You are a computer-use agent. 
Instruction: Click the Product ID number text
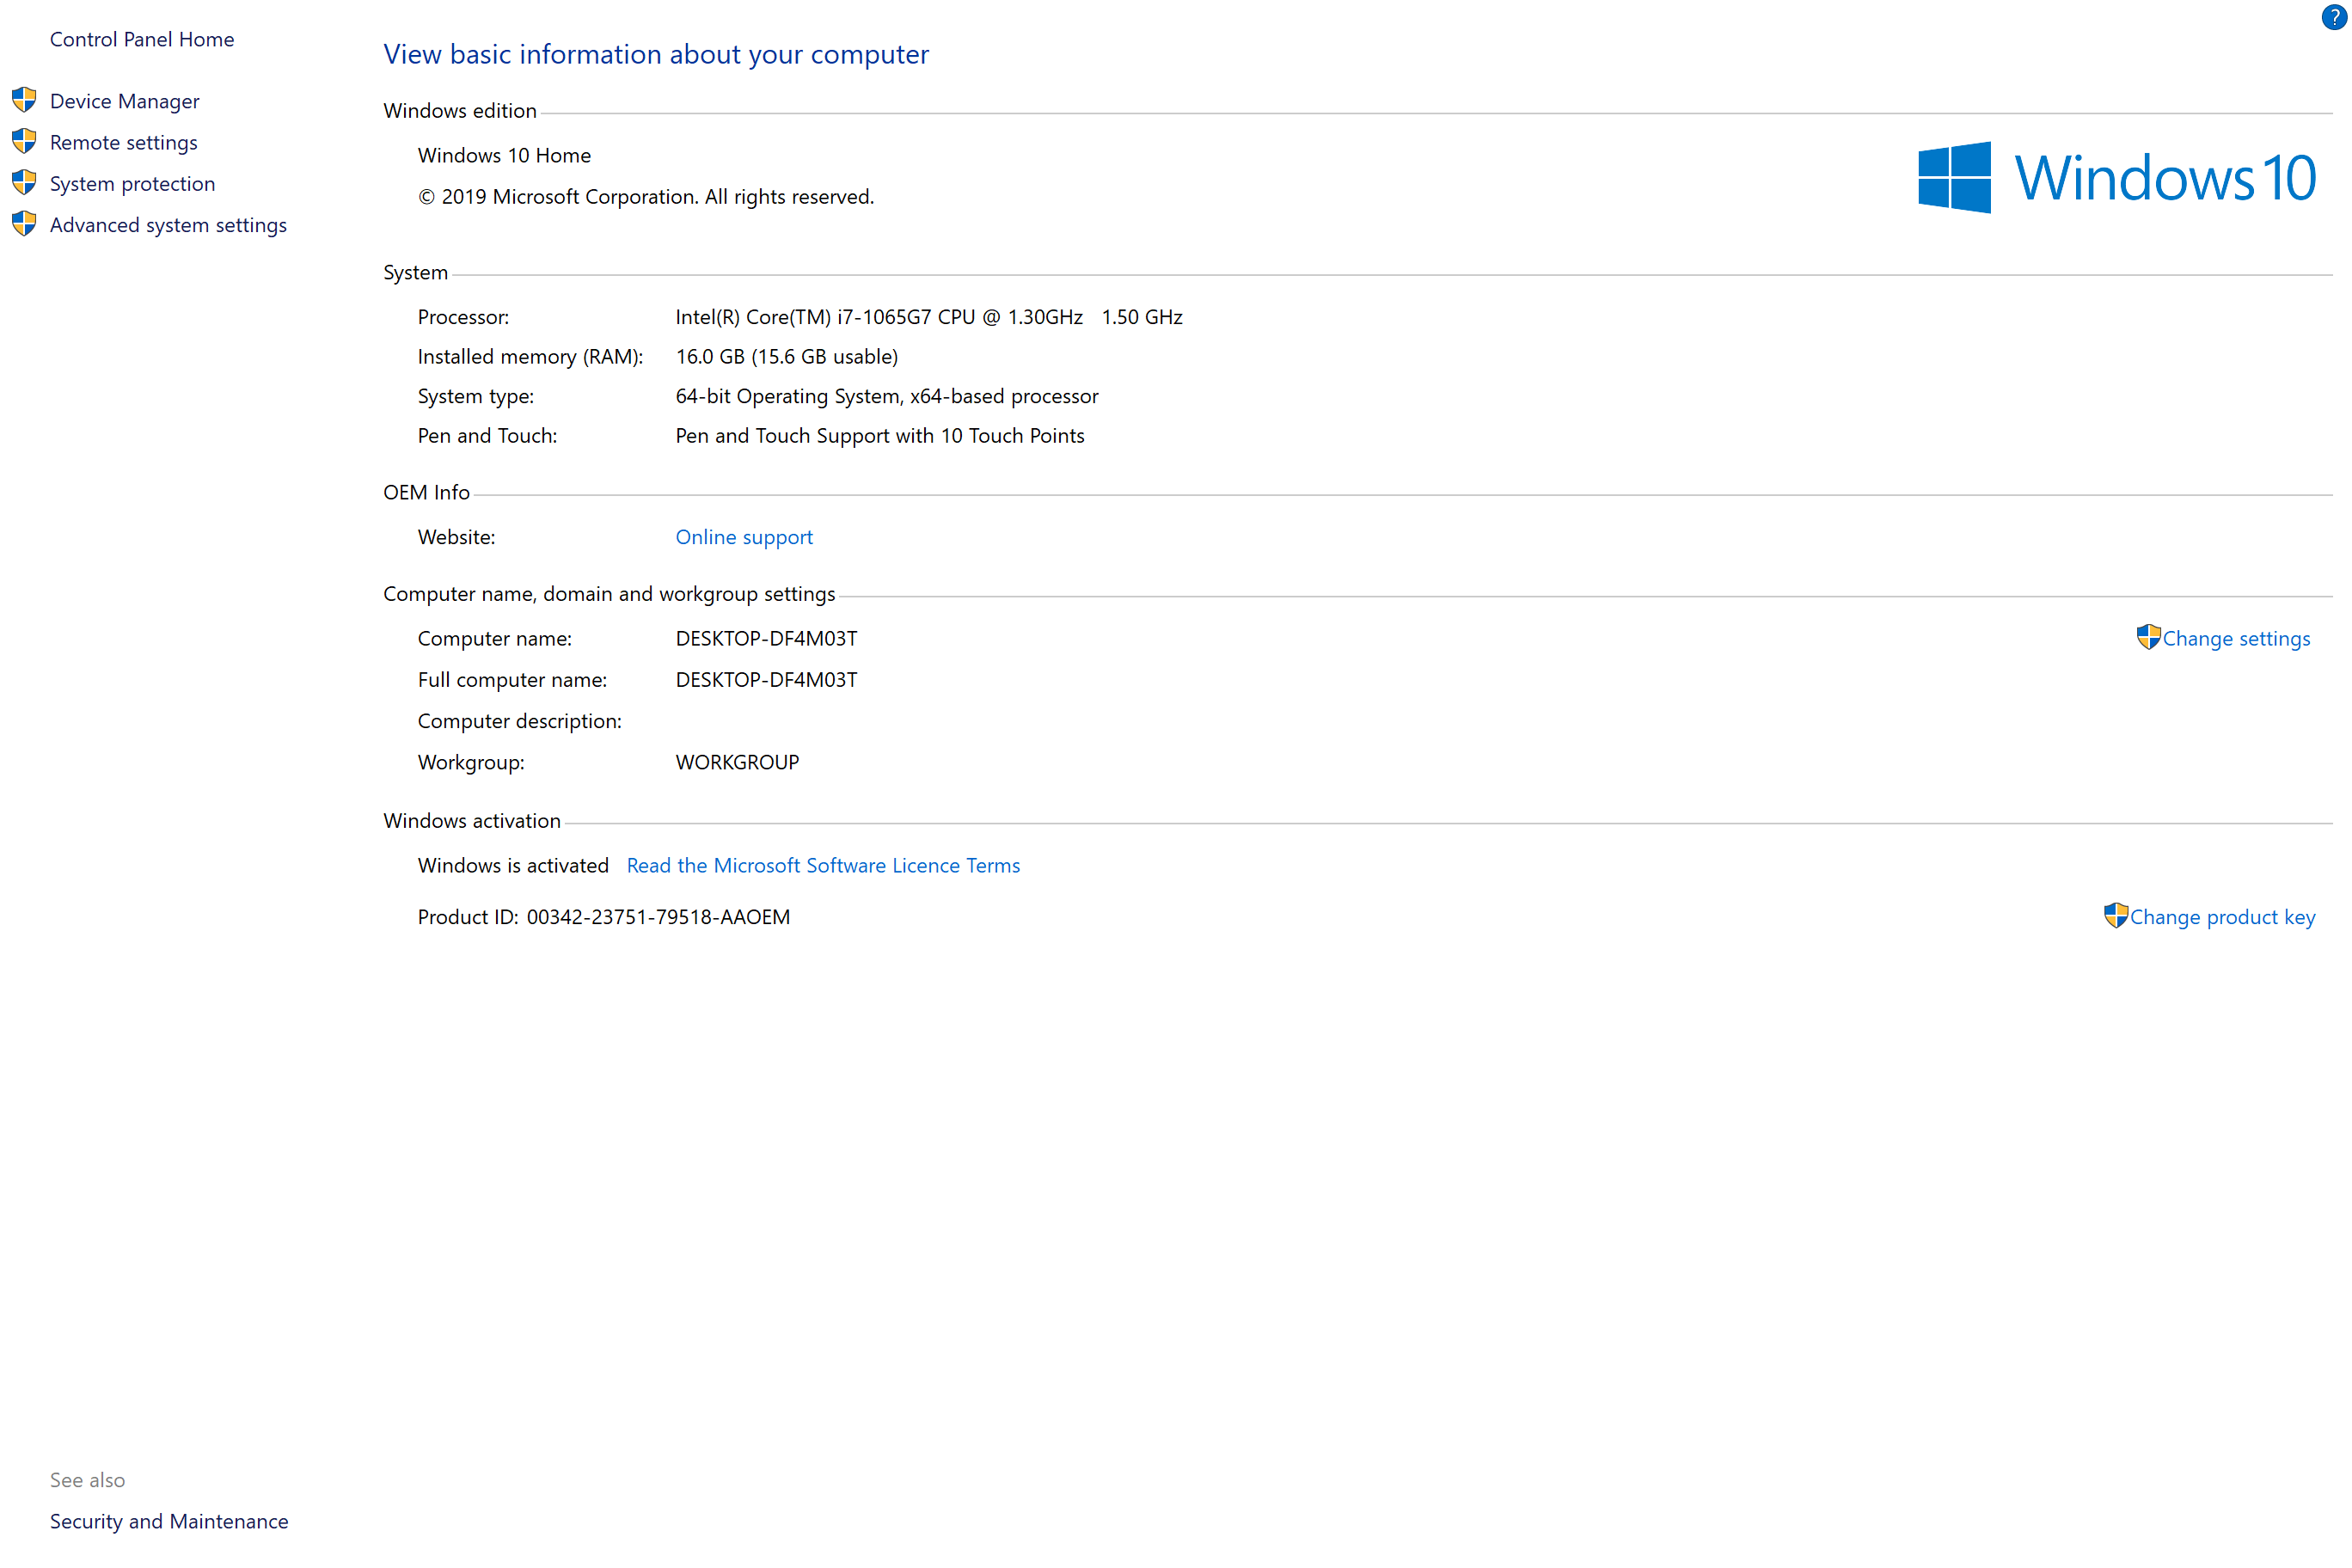pyautogui.click(x=658, y=917)
